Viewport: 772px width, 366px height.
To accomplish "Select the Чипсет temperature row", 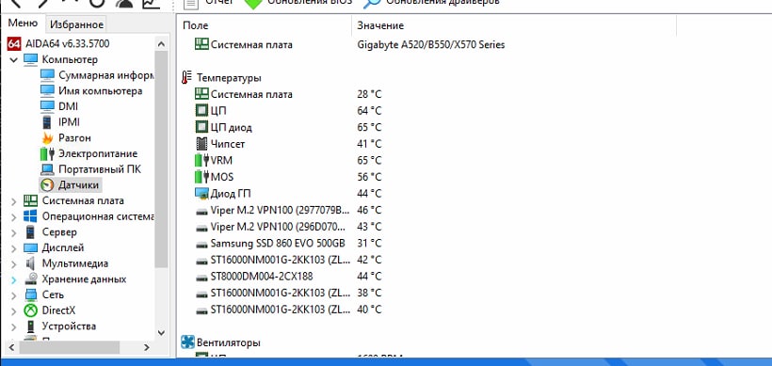I will tap(288, 144).
